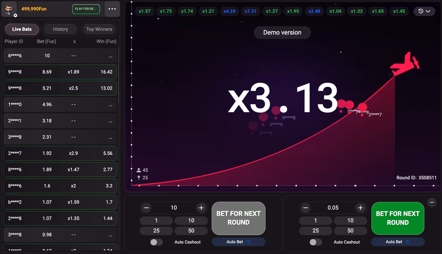Select left panel quick bet 1
The image size is (442, 254).
pyautogui.click(x=156, y=221)
